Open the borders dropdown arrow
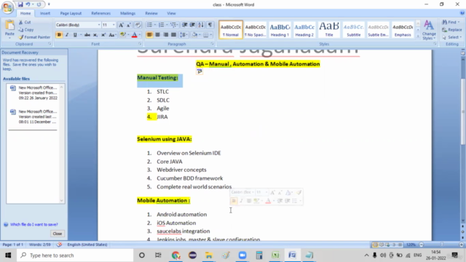The image size is (466, 262). pyautogui.click(x=211, y=35)
